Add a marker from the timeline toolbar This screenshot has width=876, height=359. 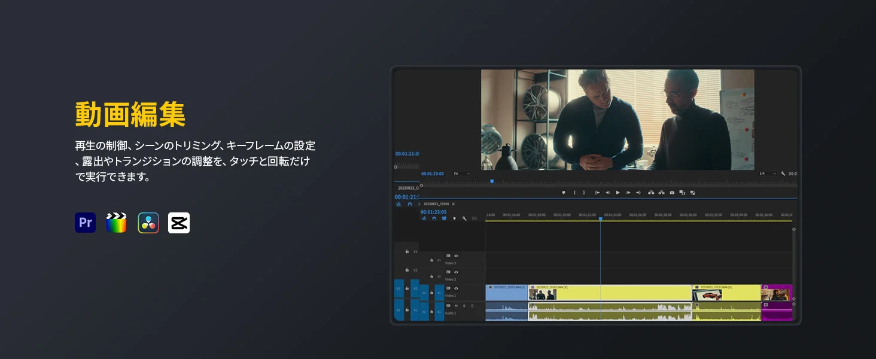[454, 218]
